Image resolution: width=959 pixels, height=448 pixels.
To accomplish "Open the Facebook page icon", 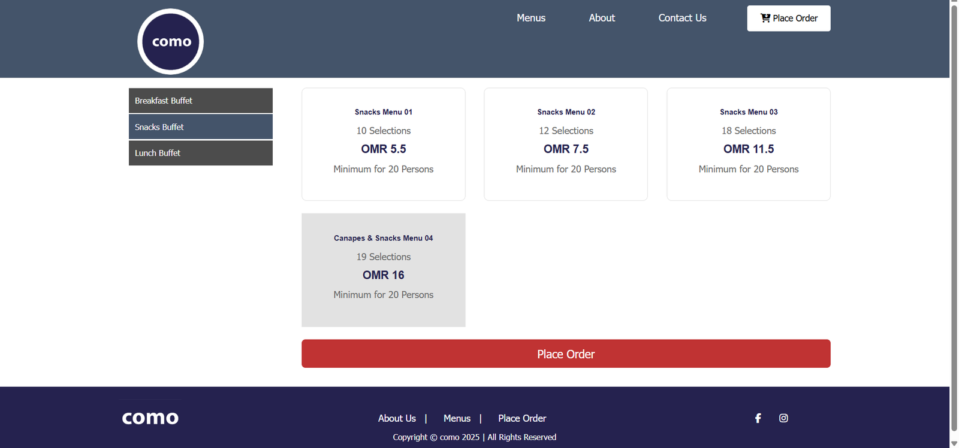I will [x=758, y=418].
